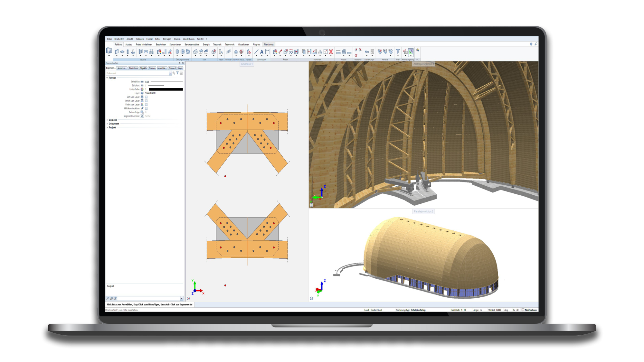
Task: Check the Hilfskonstruktion checkbox
Action: pos(146,108)
